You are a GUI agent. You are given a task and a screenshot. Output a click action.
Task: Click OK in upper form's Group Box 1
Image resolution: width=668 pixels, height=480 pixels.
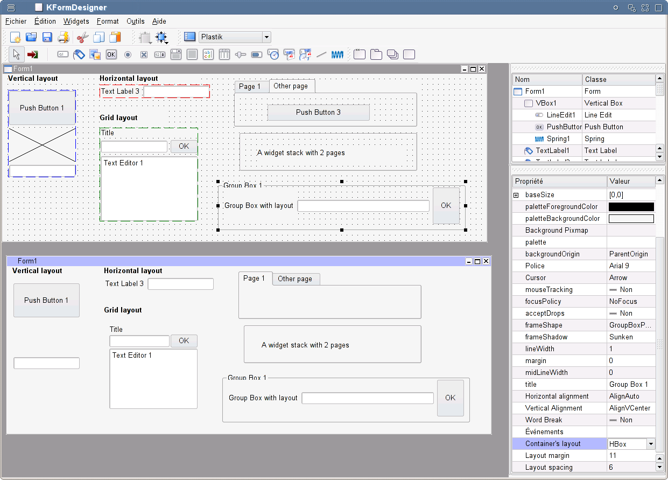point(446,205)
